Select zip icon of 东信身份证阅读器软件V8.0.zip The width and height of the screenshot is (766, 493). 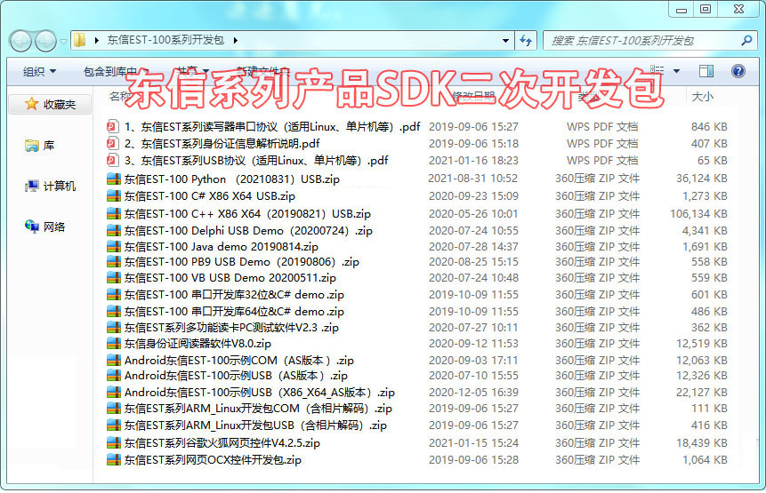pyautogui.click(x=113, y=343)
